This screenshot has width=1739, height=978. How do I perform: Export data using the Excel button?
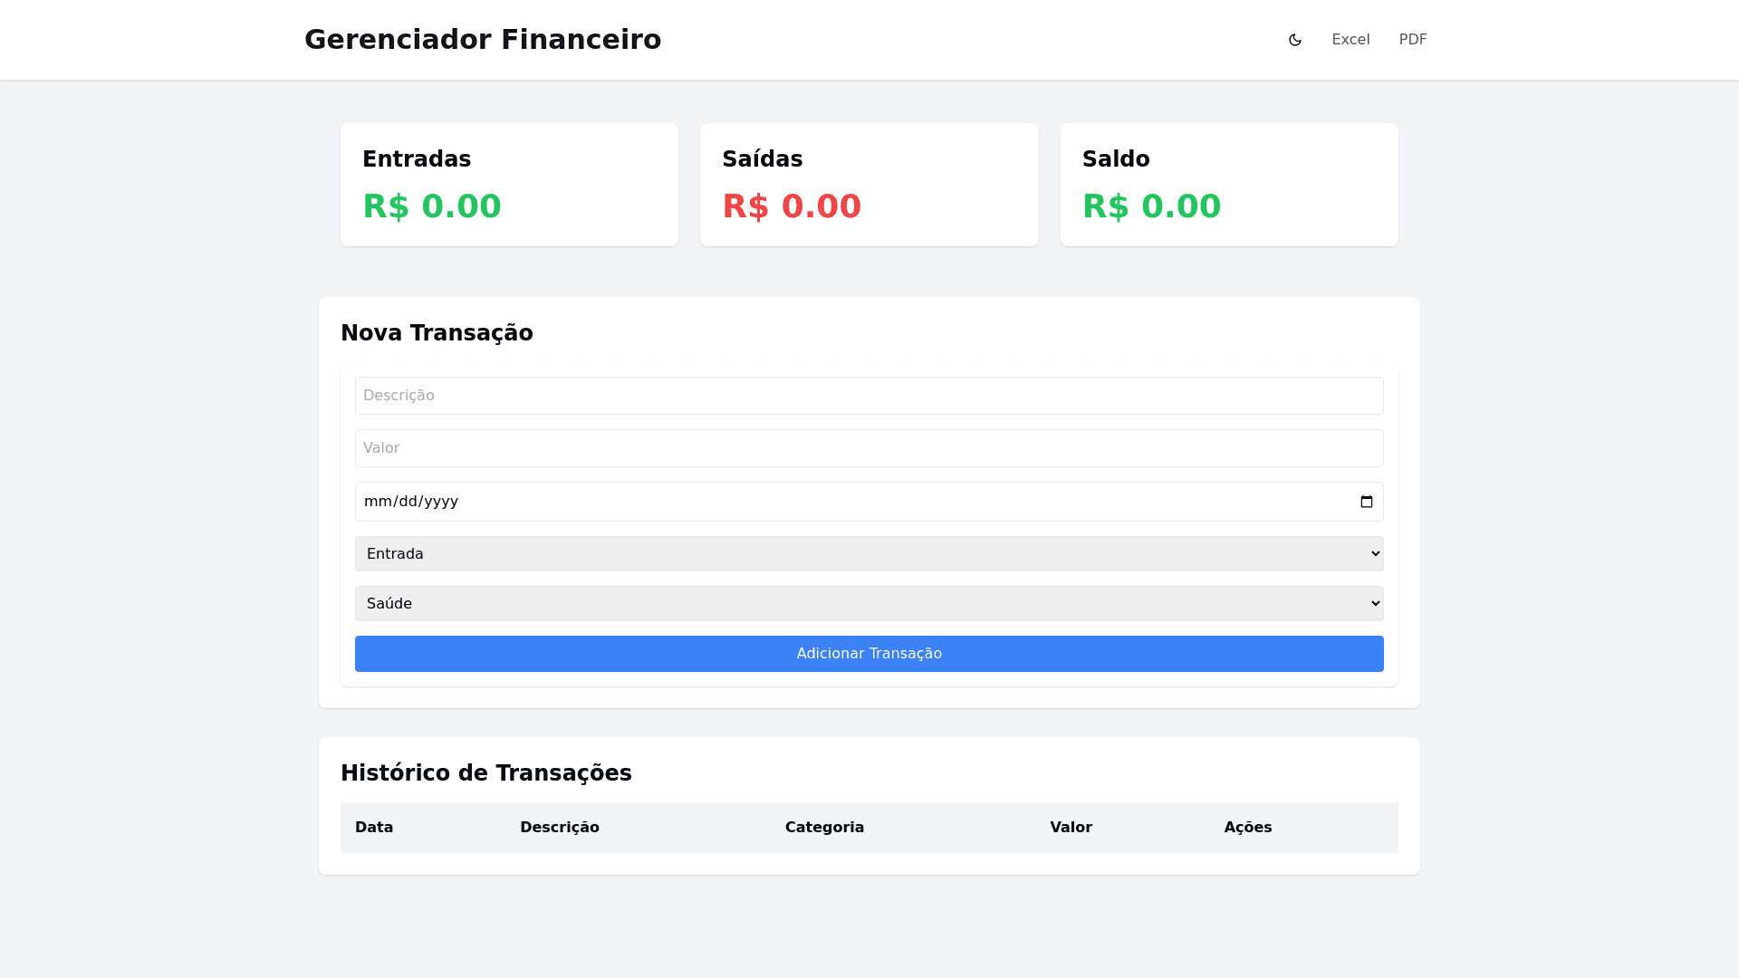(1350, 40)
